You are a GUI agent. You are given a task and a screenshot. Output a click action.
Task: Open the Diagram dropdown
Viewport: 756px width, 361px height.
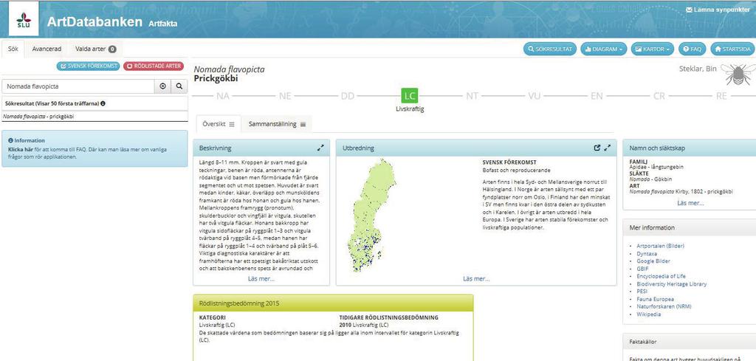[x=604, y=49]
